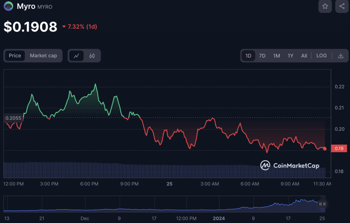Screen dimensions: 350x223
Task: Switch to line chart view icon
Action: [x=77, y=56]
